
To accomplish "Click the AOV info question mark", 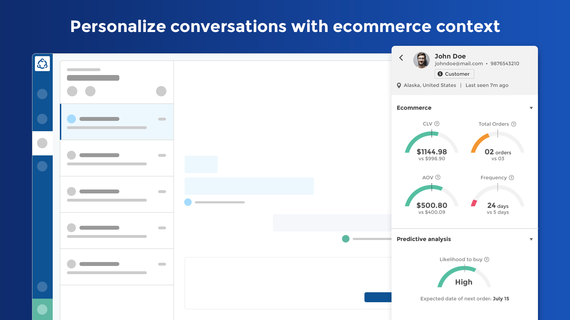I will (438, 177).
